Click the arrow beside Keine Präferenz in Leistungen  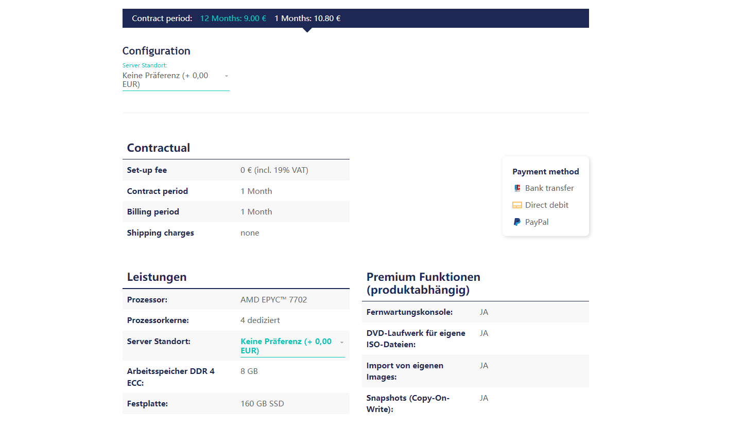[x=341, y=342]
